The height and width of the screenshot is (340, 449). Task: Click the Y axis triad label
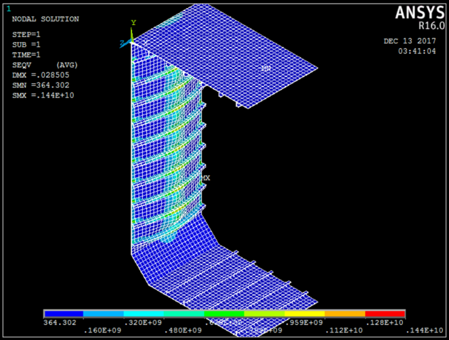(133, 23)
